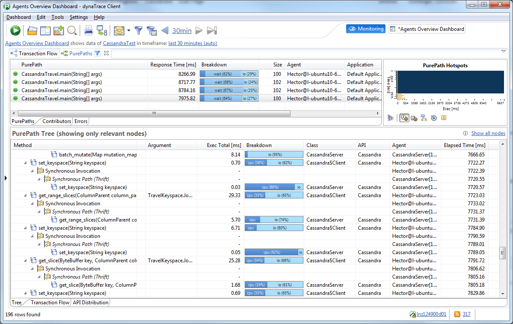Go to previous timeframe with blue left arrow
Image resolution: width=513 pixels, height=324 pixels.
pyautogui.click(x=165, y=30)
